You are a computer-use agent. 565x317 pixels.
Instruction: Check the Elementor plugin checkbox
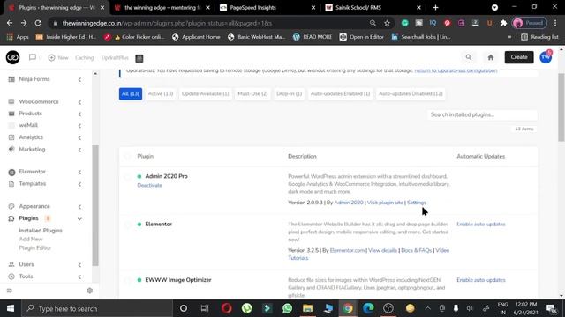(x=127, y=225)
